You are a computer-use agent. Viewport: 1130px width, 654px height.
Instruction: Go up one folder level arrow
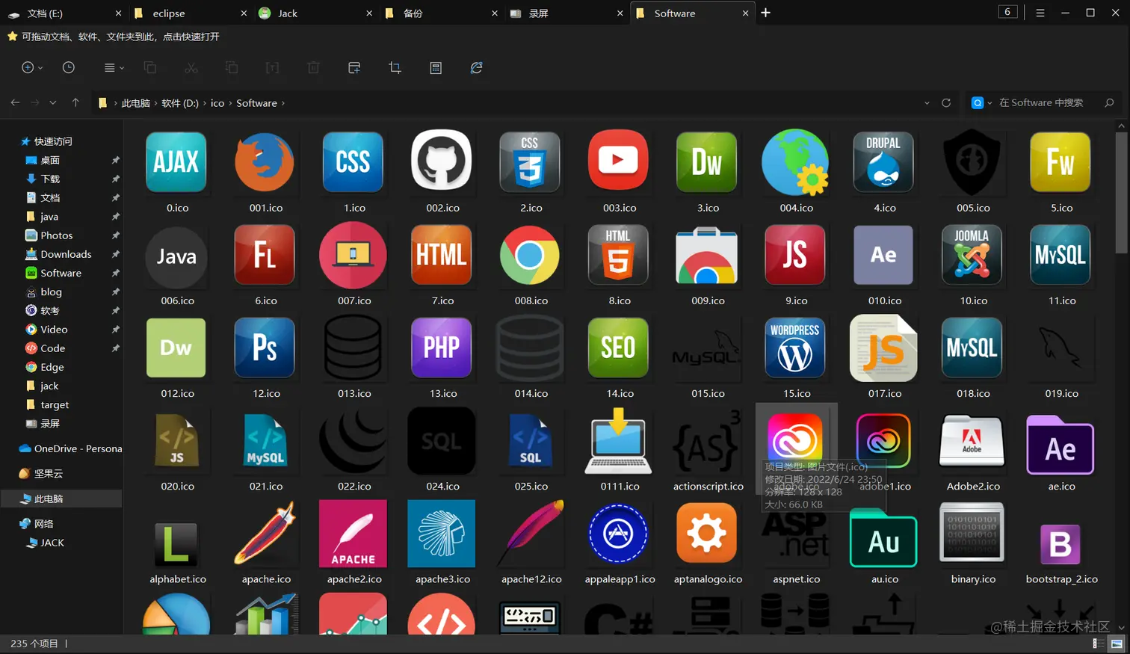75,102
